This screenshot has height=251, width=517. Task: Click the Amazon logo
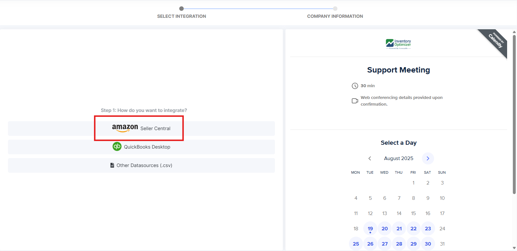[x=125, y=128]
